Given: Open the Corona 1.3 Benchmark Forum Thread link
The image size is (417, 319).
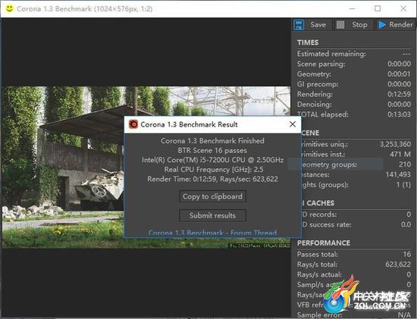Looking at the screenshot, I should tap(212, 233).
